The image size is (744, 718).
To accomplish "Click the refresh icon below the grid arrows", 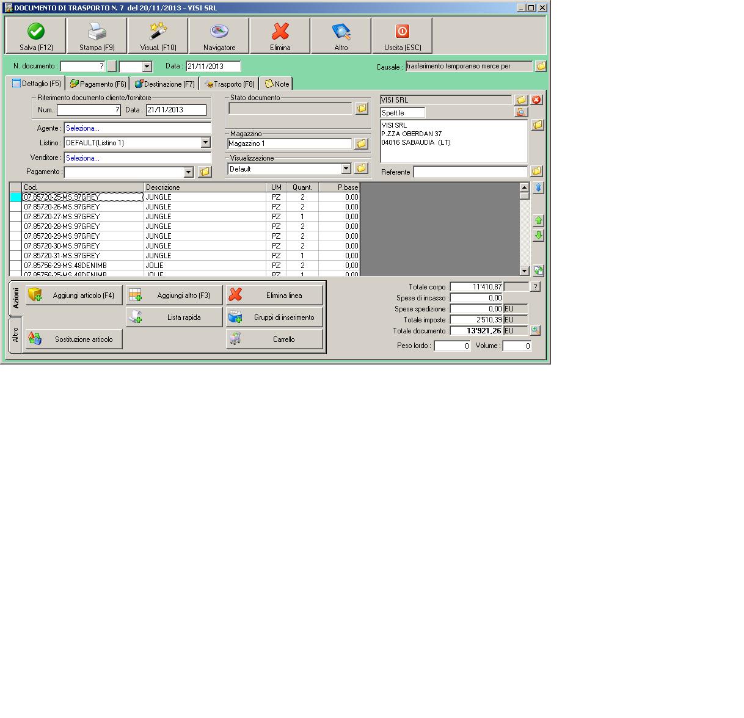I will (x=538, y=270).
